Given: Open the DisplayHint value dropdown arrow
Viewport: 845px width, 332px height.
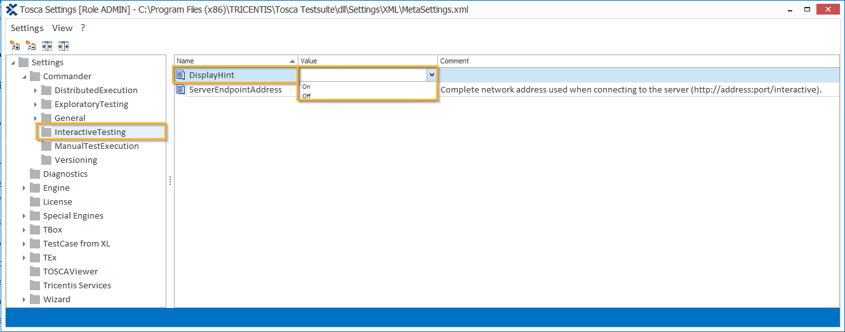Looking at the screenshot, I should (432, 75).
